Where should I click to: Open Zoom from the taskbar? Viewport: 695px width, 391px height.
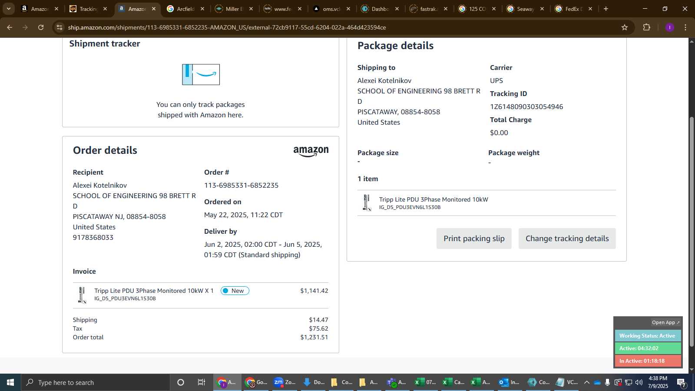[x=285, y=382]
